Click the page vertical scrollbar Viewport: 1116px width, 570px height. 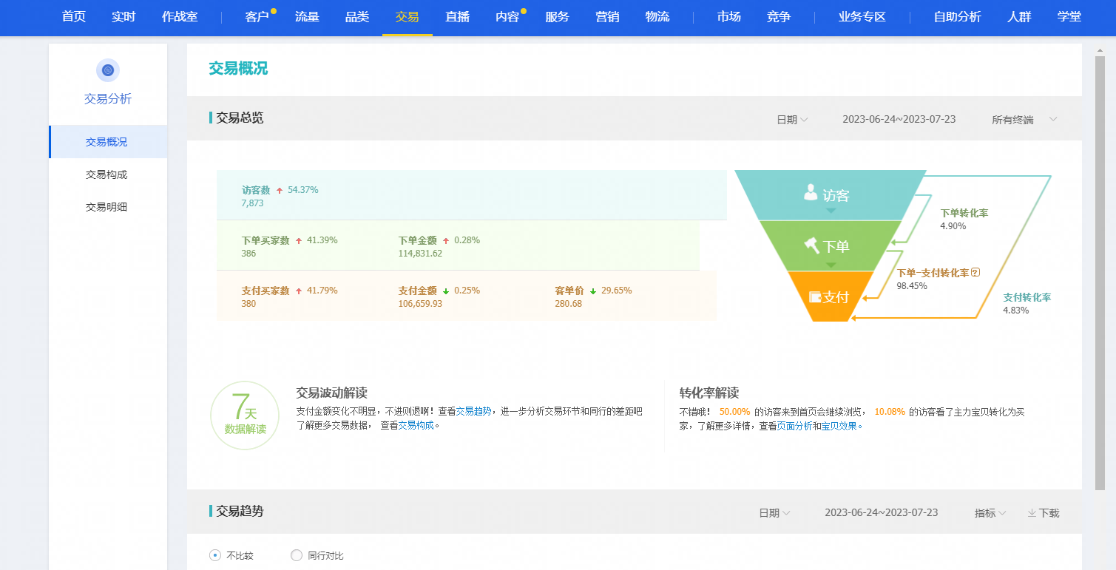point(1100,266)
